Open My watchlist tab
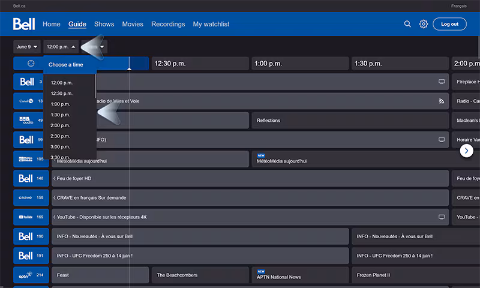Image resolution: width=480 pixels, height=288 pixels. coord(211,24)
